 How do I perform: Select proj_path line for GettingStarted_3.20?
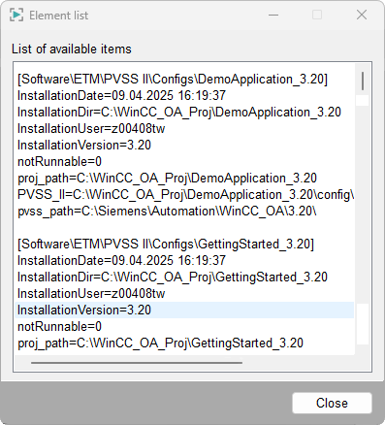click(x=184, y=343)
